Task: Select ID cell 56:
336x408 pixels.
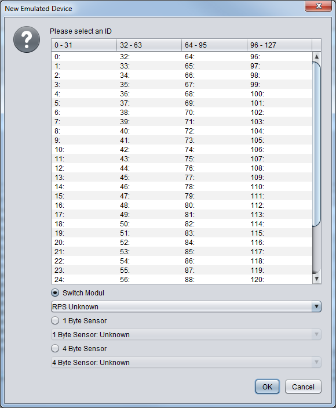Action: 149,280
